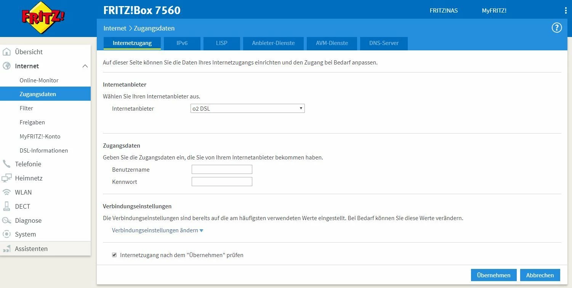The image size is (572, 288).
Task: Click the Übernehmen button
Action: (x=493, y=275)
